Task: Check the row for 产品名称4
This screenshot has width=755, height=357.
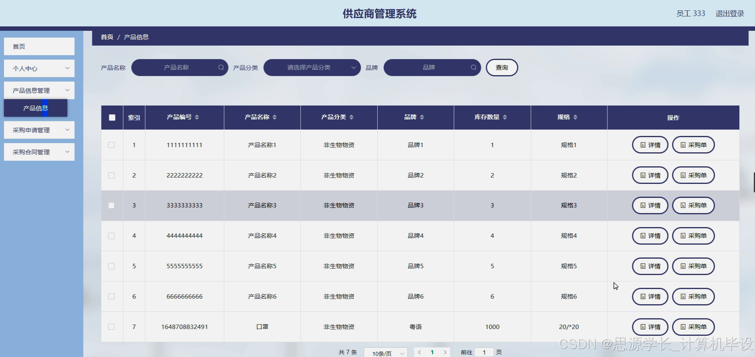Action: 112,236
